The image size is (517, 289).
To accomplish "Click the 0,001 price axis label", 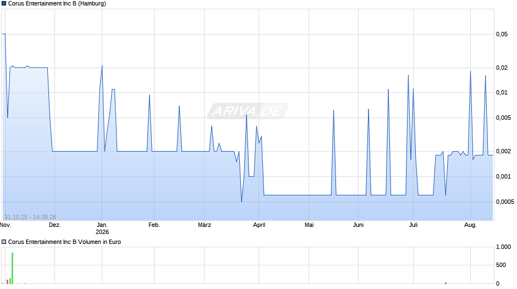I will click(503, 176).
